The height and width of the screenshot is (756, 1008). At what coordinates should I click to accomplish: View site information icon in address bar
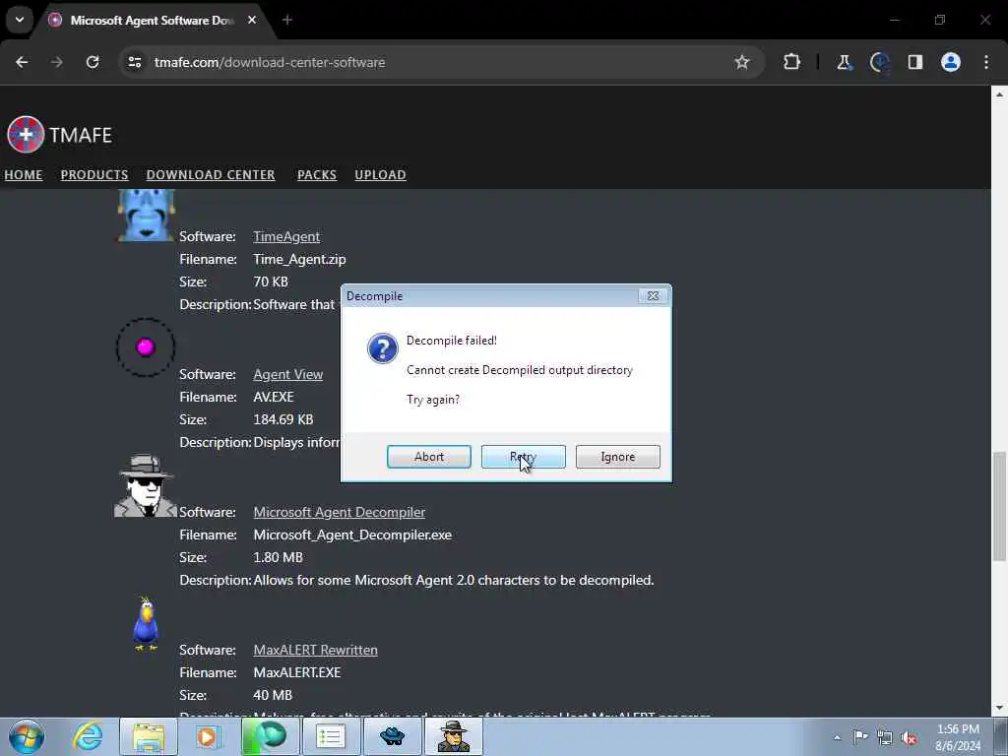point(135,62)
